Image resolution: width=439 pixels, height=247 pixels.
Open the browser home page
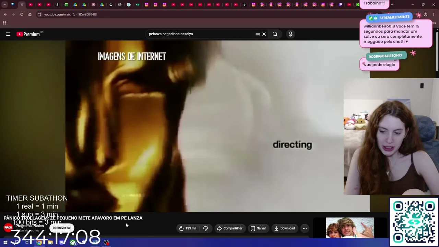30,14
